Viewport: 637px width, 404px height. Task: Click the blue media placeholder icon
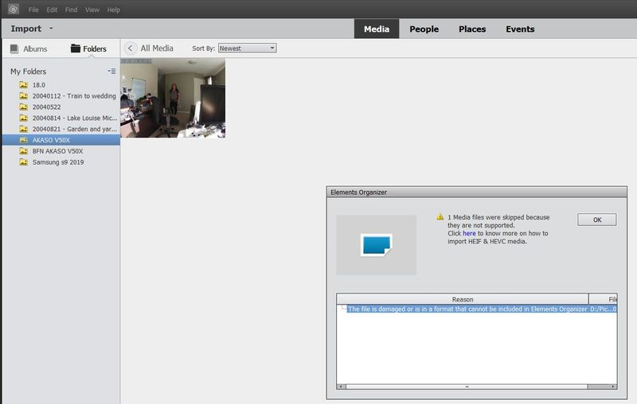tap(376, 244)
